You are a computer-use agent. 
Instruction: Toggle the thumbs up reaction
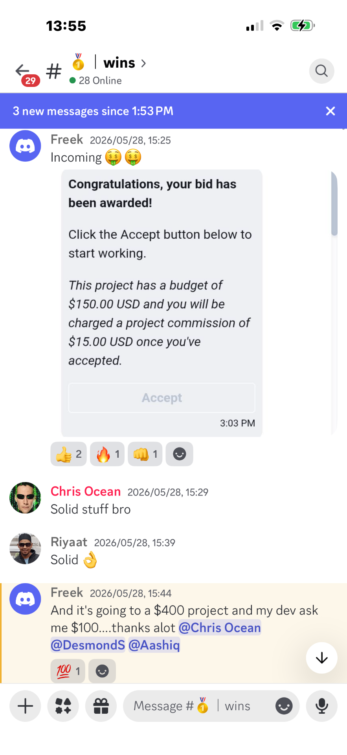pos(68,454)
